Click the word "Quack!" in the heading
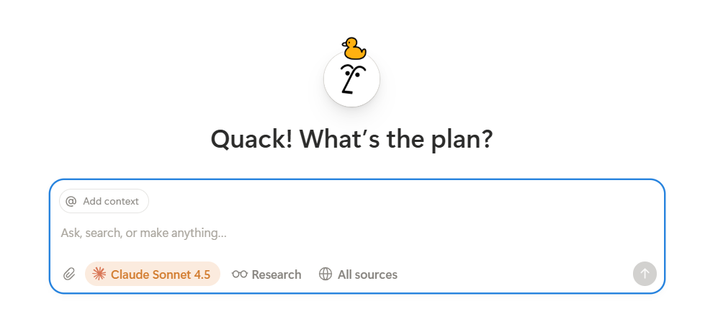The width and height of the screenshot is (718, 335). click(x=252, y=138)
